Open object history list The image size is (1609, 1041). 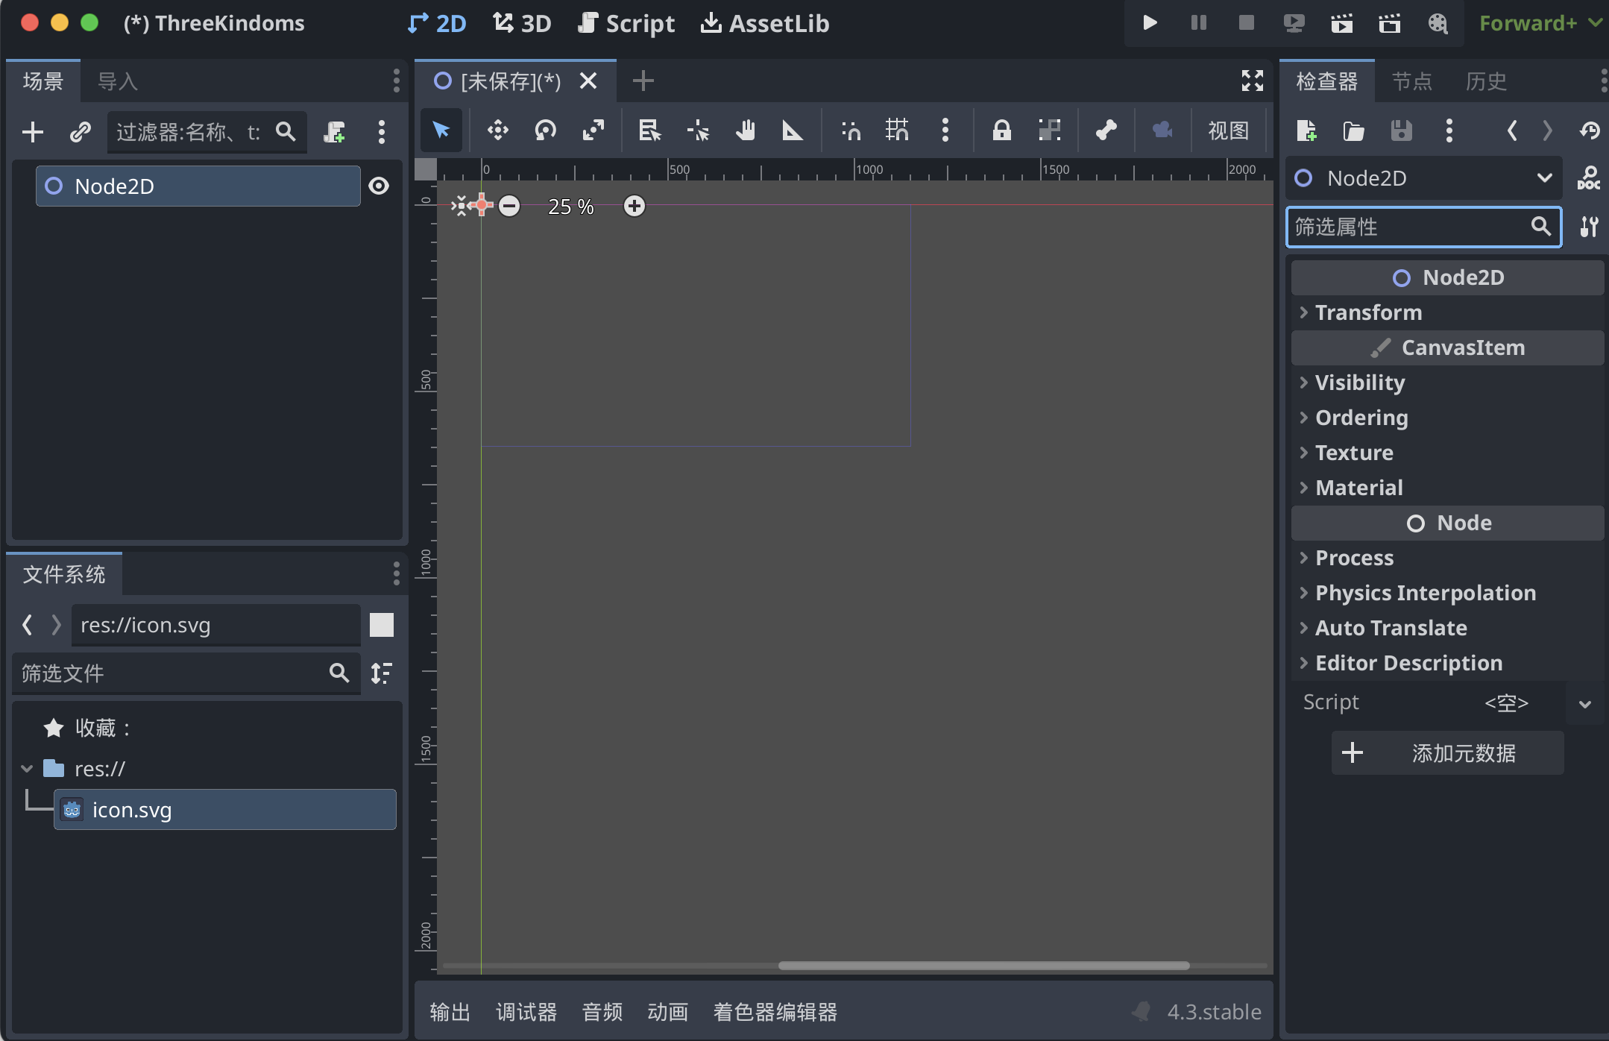1589,131
